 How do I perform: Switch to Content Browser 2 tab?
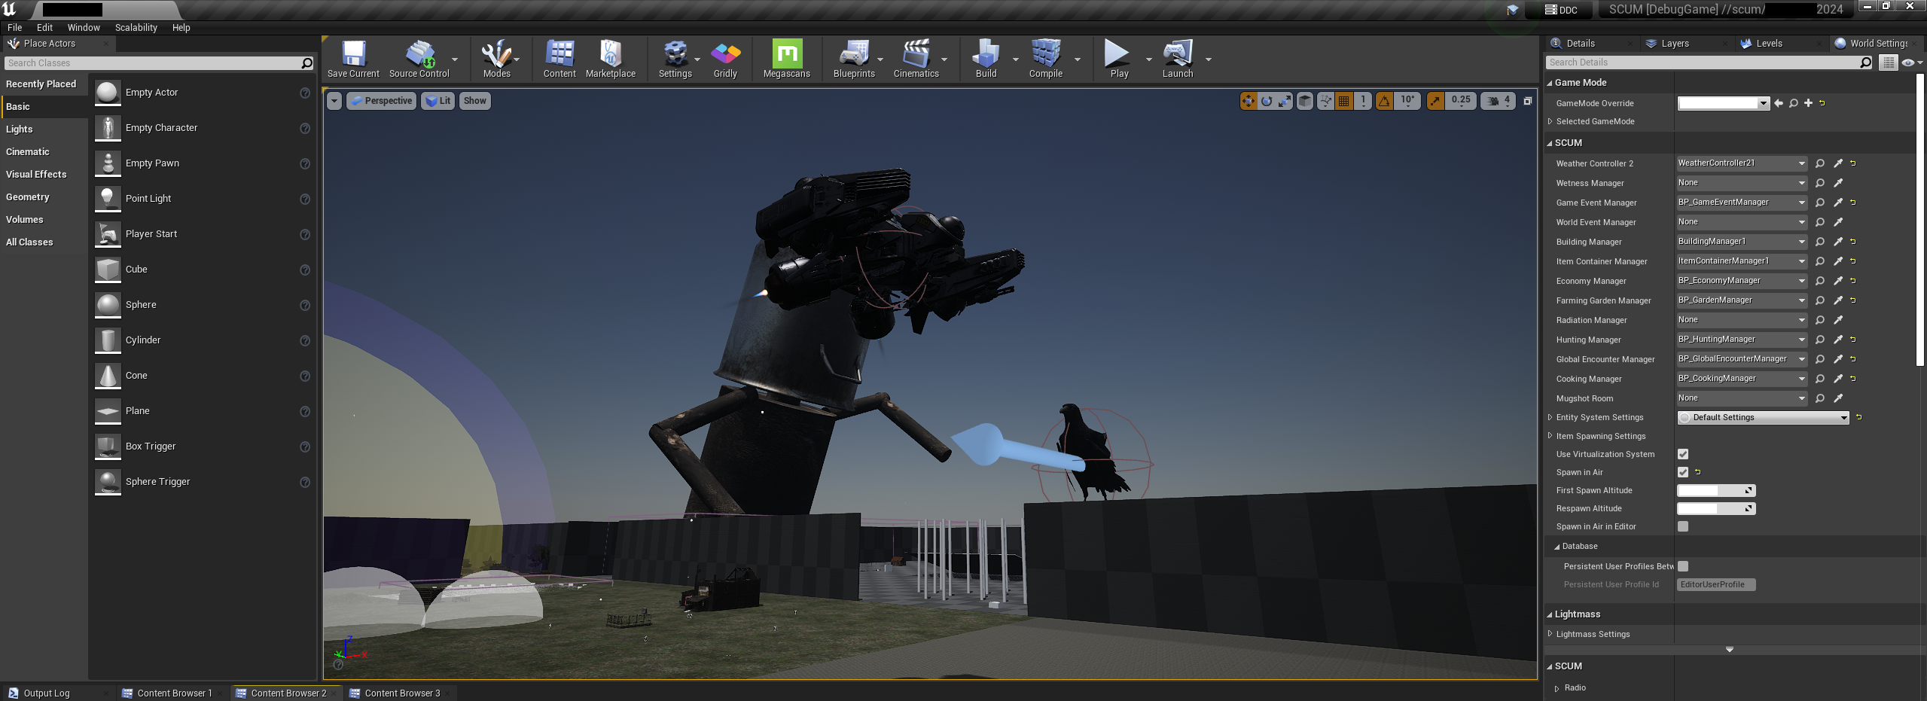tap(288, 693)
